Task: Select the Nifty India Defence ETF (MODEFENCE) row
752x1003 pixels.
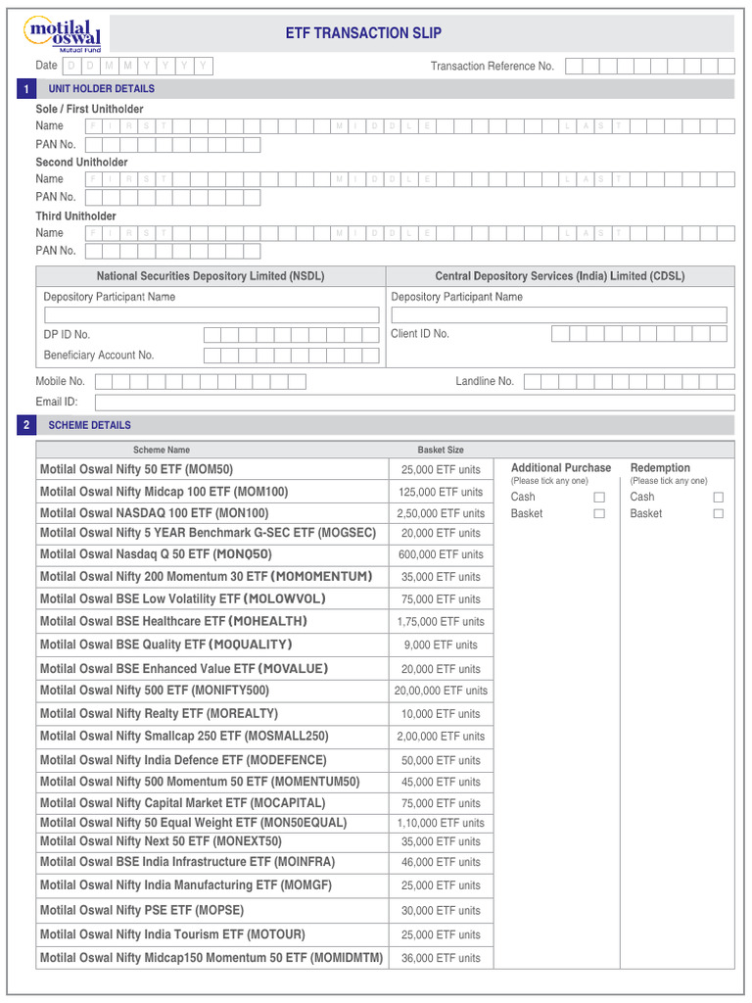Action: tap(264, 760)
